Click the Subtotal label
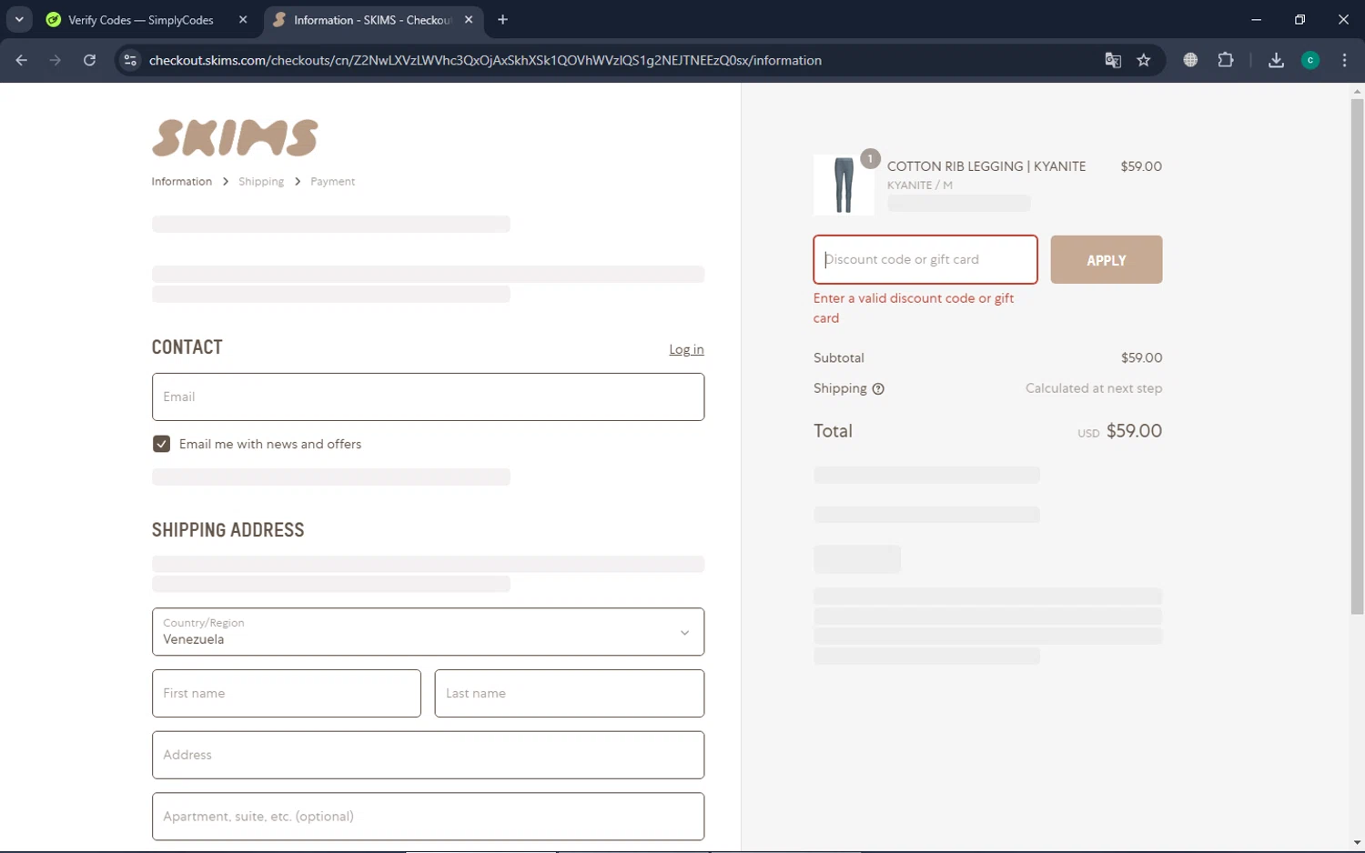 (838, 358)
